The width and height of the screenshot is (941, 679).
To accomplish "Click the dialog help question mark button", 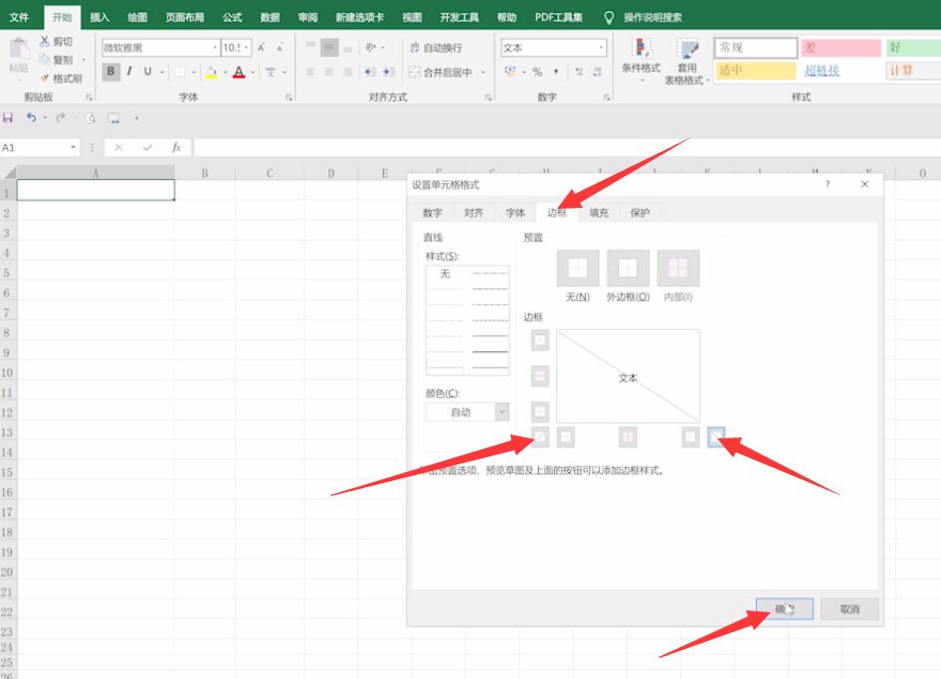I will (x=827, y=184).
